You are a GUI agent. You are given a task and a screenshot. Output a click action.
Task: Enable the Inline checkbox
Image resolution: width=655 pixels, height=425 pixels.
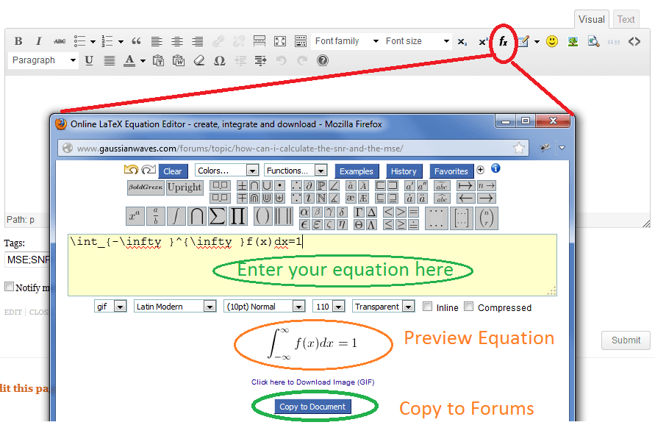click(427, 307)
